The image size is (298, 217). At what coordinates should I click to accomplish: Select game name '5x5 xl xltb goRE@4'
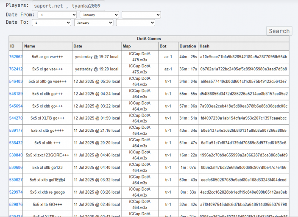pos(47,180)
